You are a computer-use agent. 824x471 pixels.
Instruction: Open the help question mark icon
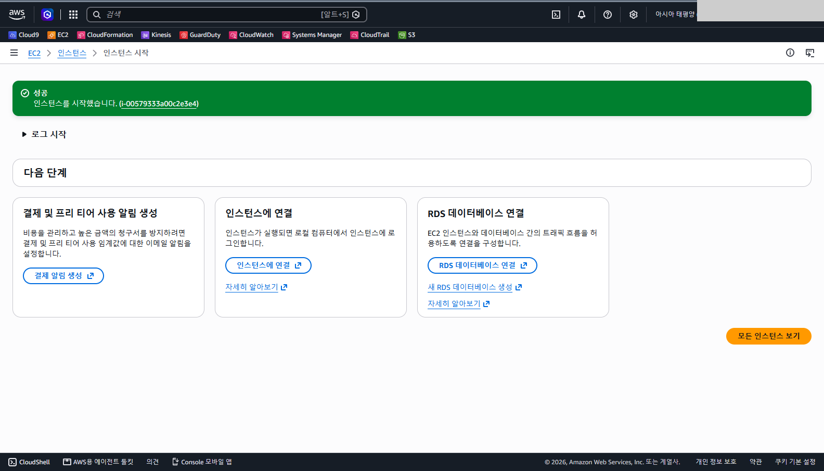click(x=608, y=15)
